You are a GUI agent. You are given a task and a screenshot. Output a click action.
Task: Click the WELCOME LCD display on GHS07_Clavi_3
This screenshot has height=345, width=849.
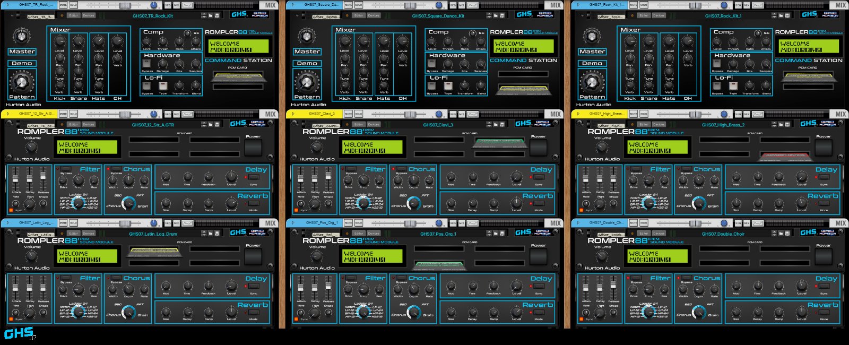coord(372,146)
